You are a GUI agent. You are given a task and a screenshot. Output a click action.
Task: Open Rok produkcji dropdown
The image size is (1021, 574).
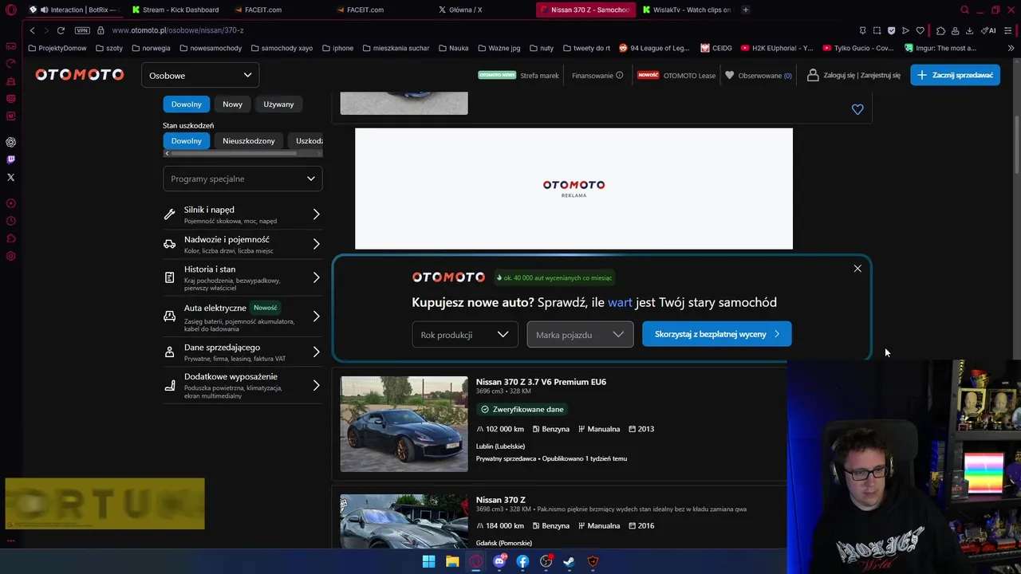[x=464, y=334]
